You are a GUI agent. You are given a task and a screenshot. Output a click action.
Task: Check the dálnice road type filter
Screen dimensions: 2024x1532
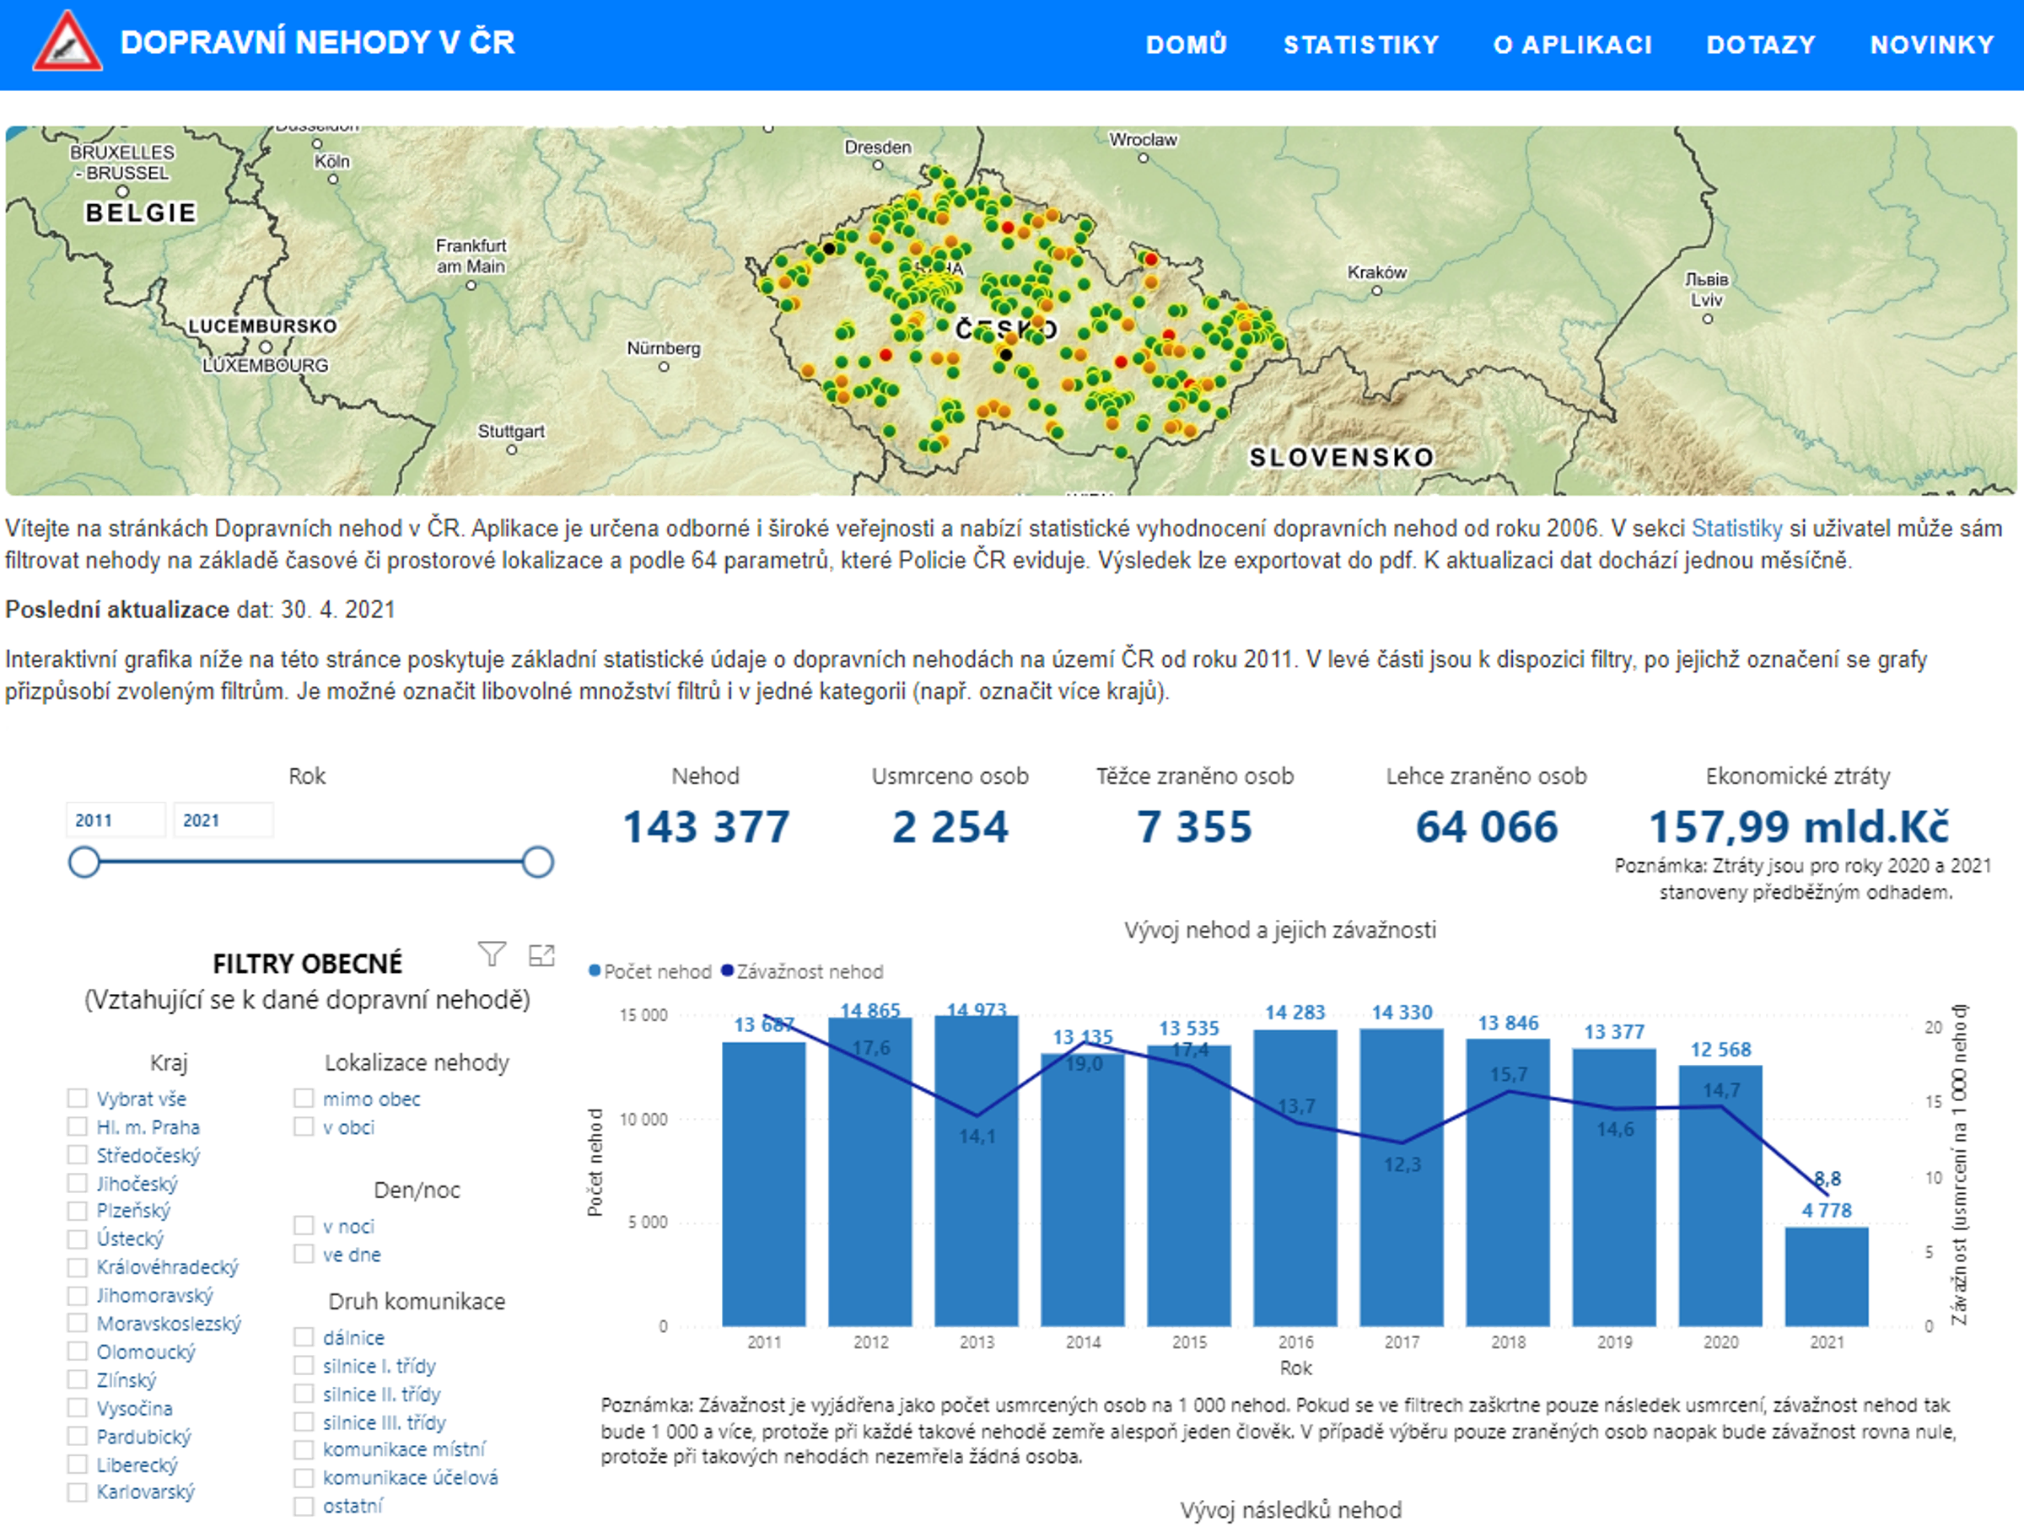point(304,1337)
